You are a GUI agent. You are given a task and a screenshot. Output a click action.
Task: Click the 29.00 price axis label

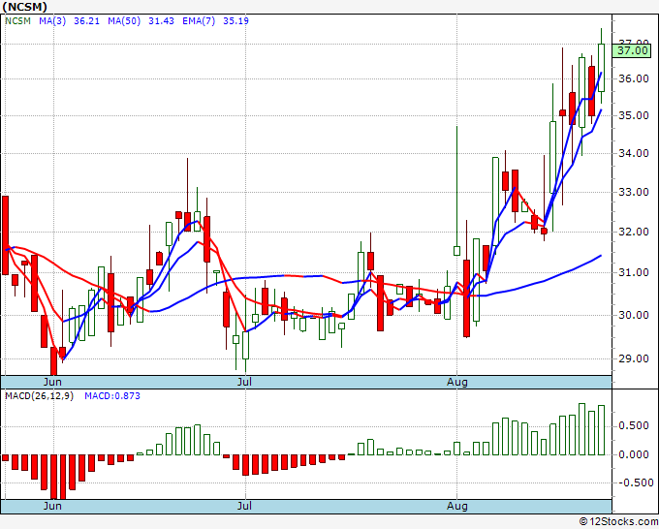tap(634, 358)
